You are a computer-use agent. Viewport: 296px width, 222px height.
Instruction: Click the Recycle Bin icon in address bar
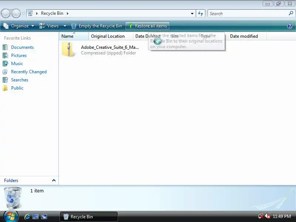(x=30, y=13)
